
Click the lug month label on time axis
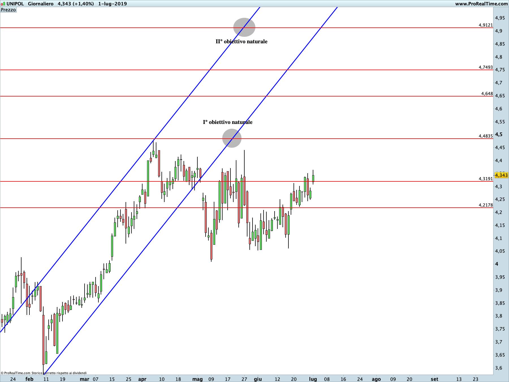pyautogui.click(x=313, y=379)
